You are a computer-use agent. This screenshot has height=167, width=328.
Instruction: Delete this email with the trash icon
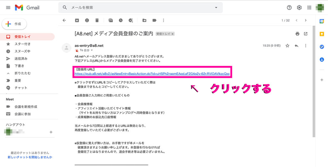(x=97, y=20)
